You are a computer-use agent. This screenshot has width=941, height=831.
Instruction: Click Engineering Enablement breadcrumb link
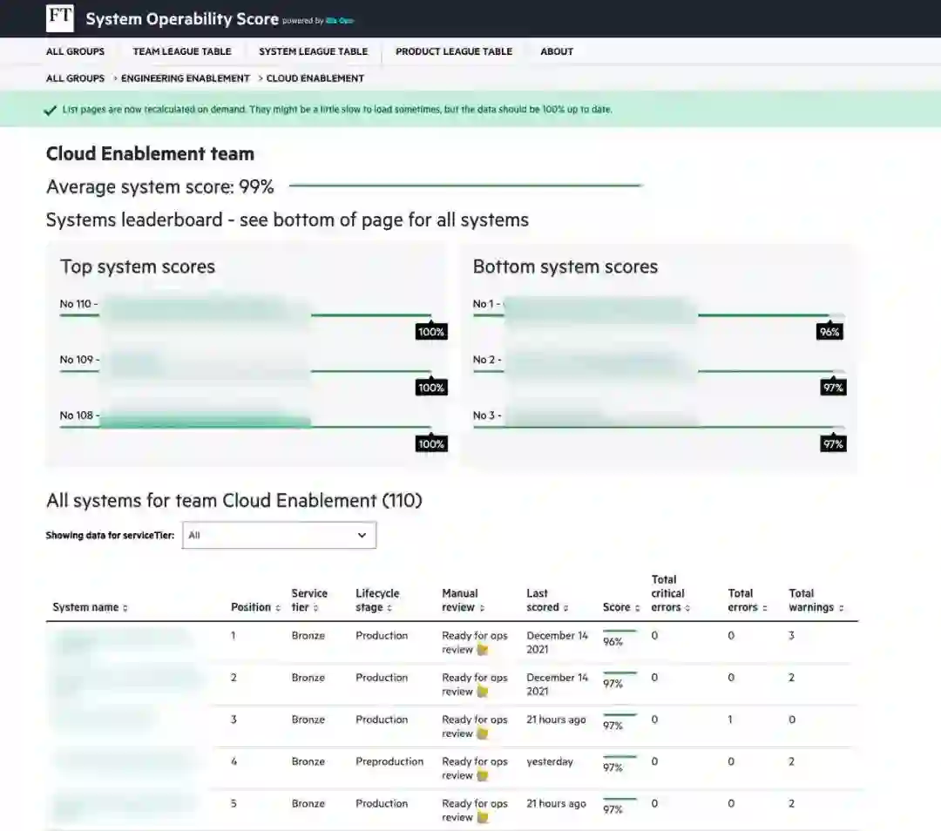(186, 78)
